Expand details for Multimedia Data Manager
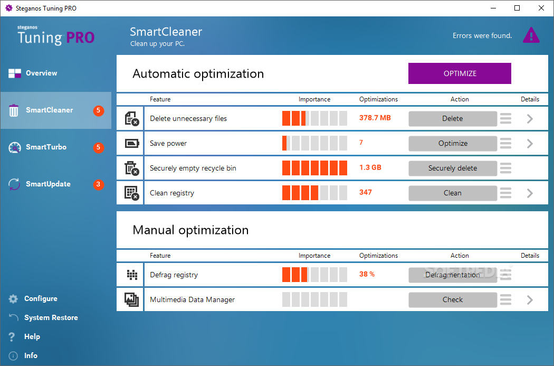Screen dimensions: 554x366 [x=530, y=300]
